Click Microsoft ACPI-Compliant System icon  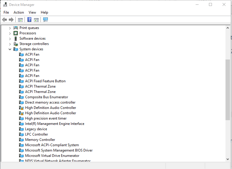pos(21,145)
